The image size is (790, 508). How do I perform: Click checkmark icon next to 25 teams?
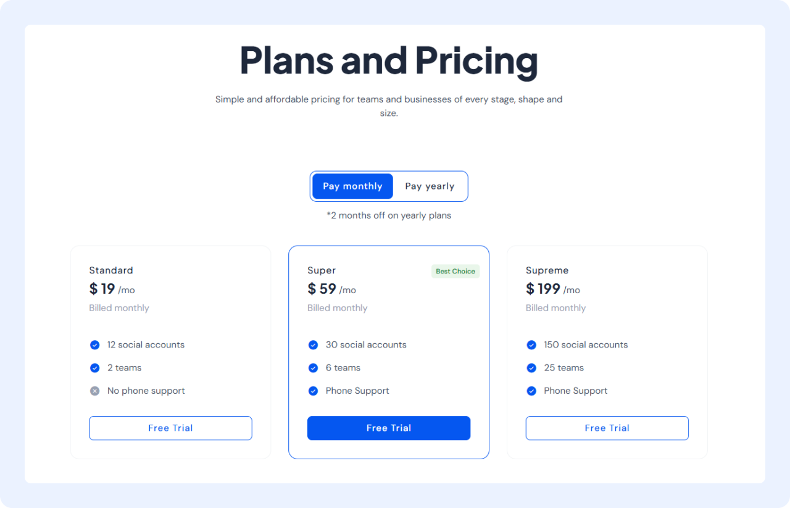click(531, 368)
